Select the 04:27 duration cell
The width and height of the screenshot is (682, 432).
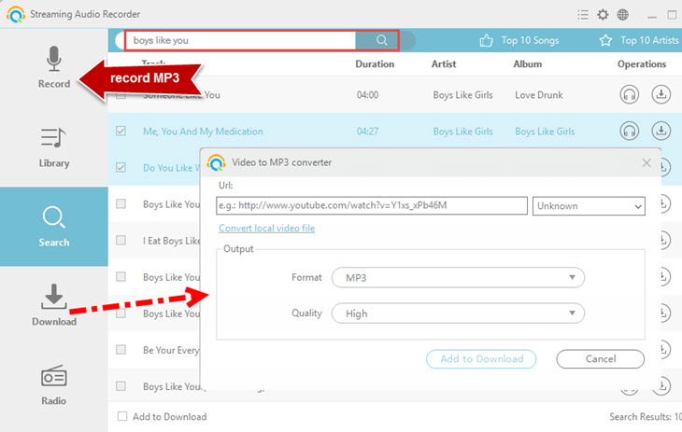[x=367, y=132]
